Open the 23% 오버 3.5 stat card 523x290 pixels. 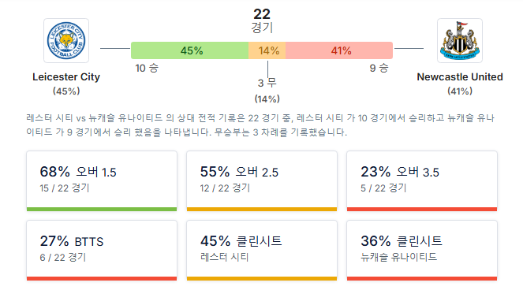pyautogui.click(x=422, y=181)
